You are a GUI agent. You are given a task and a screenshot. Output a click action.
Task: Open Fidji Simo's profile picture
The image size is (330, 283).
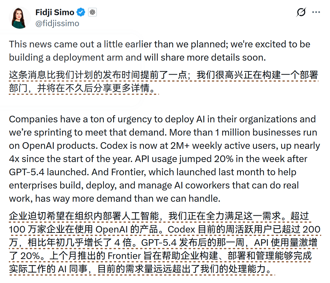(20, 18)
